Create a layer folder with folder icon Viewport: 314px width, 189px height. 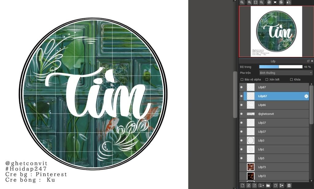(268, 185)
